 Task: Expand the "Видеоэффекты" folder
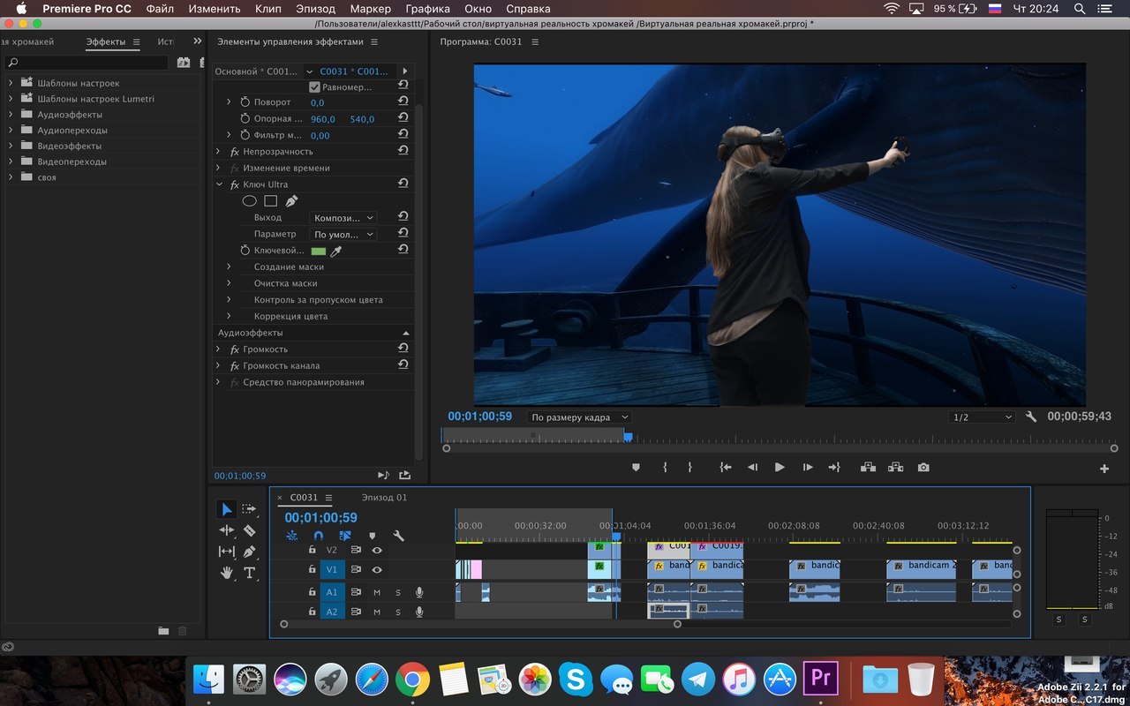click(x=11, y=146)
